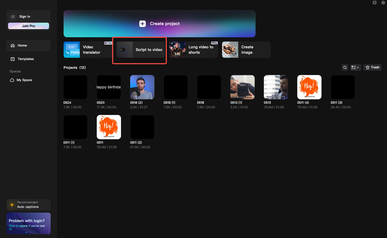Click the Problem with login banner
The width and height of the screenshot is (387, 238).
[28, 223]
